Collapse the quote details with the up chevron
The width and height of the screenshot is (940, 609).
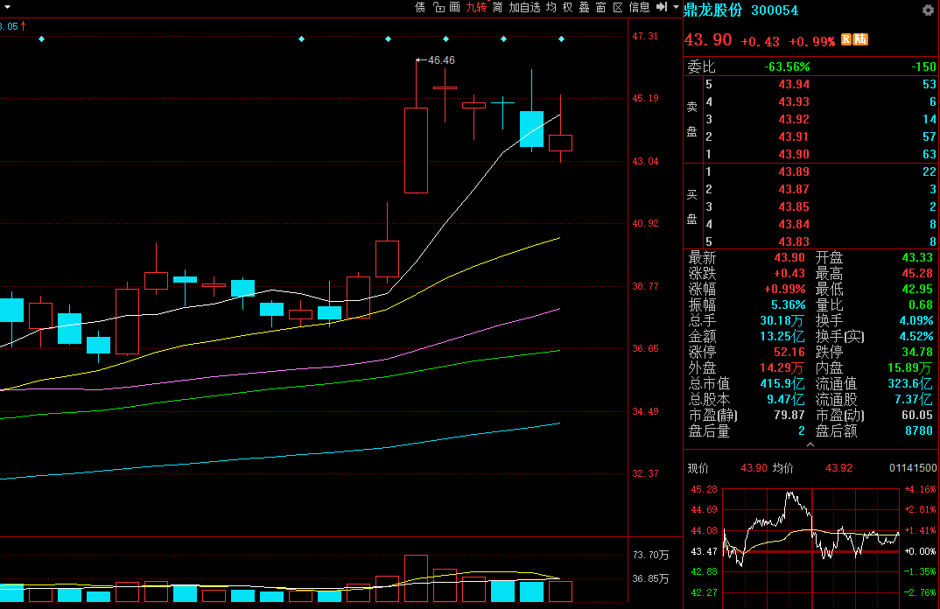tap(810, 444)
